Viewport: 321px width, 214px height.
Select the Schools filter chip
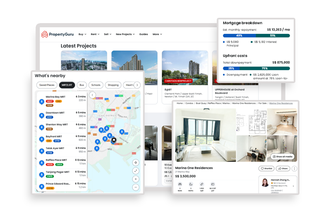[96, 85]
